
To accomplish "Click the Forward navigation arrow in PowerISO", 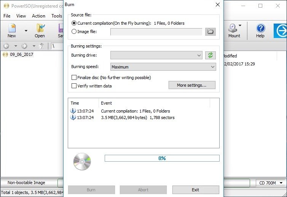I will (x=24, y=46).
